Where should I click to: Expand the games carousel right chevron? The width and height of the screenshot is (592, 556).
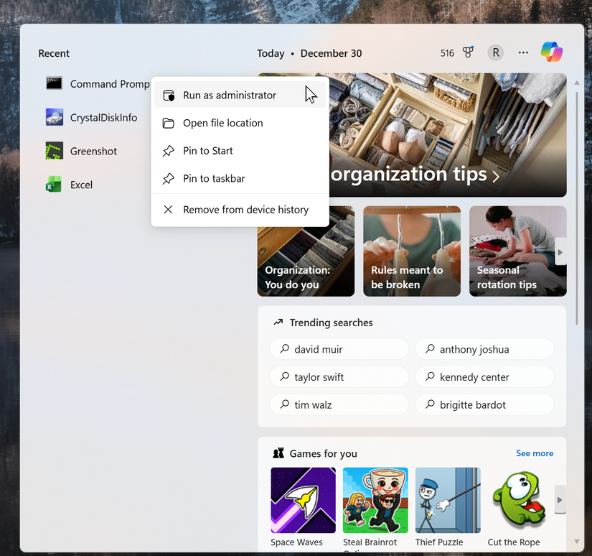(560, 500)
